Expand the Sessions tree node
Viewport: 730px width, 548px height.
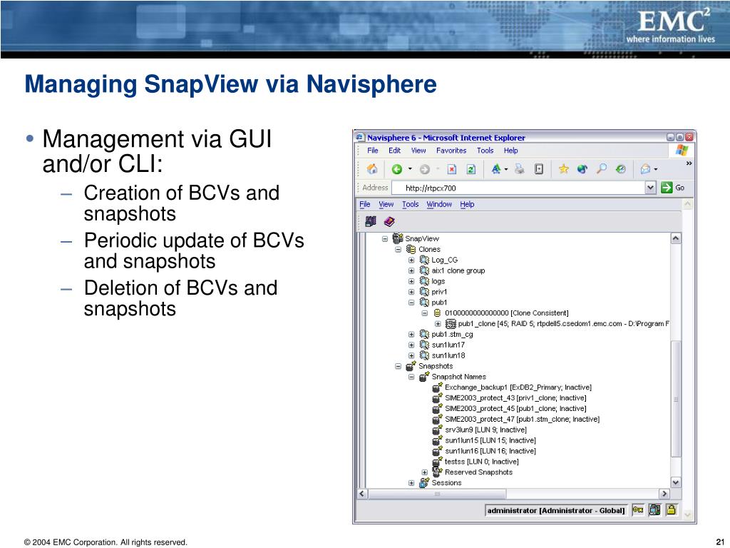pyautogui.click(x=411, y=483)
